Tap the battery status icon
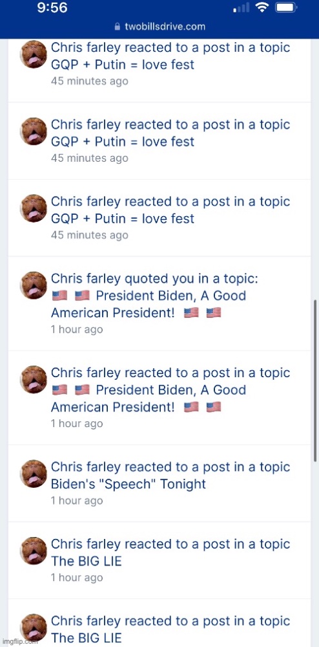319x647 pixels. pyautogui.click(x=287, y=8)
